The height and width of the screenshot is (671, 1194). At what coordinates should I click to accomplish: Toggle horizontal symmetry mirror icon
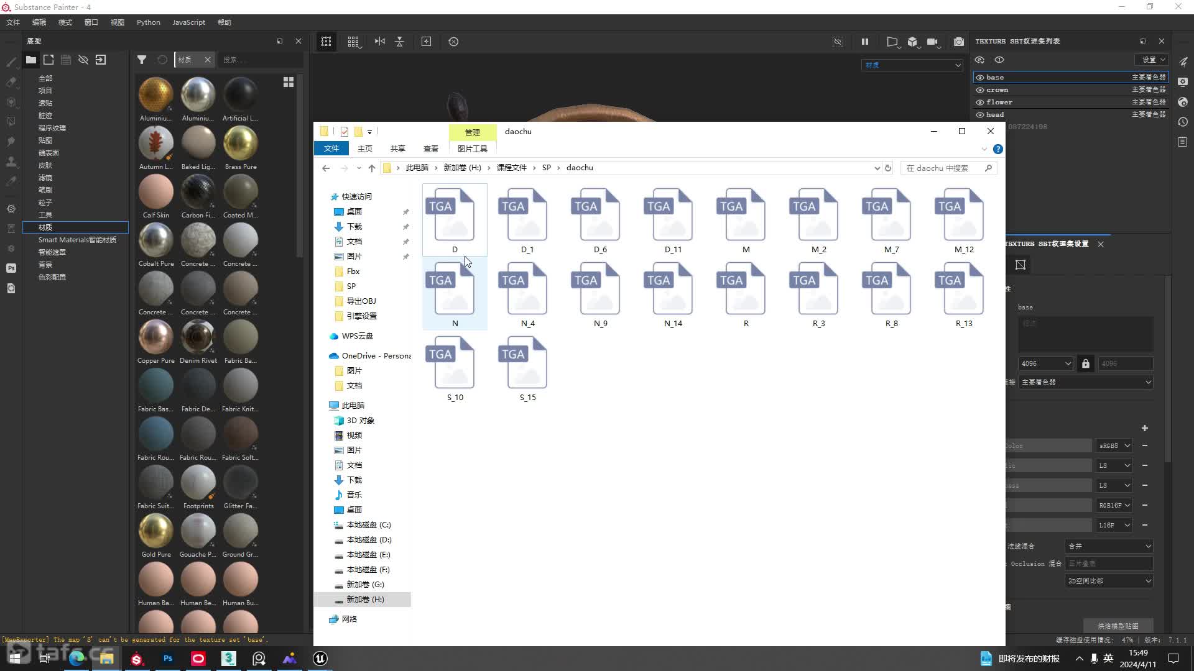380,42
